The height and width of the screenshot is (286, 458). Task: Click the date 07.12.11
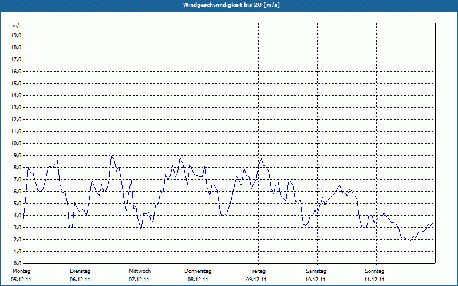(x=139, y=280)
